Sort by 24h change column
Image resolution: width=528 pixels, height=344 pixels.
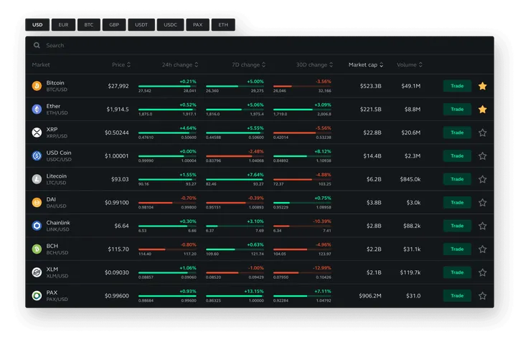179,64
